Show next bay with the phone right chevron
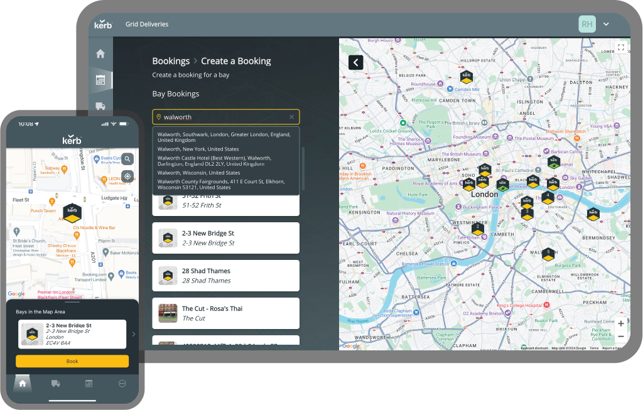This screenshot has width=643, height=410. pos(133,334)
